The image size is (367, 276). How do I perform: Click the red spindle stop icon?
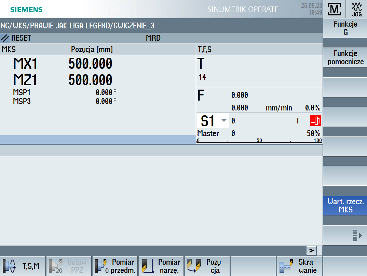(x=315, y=121)
